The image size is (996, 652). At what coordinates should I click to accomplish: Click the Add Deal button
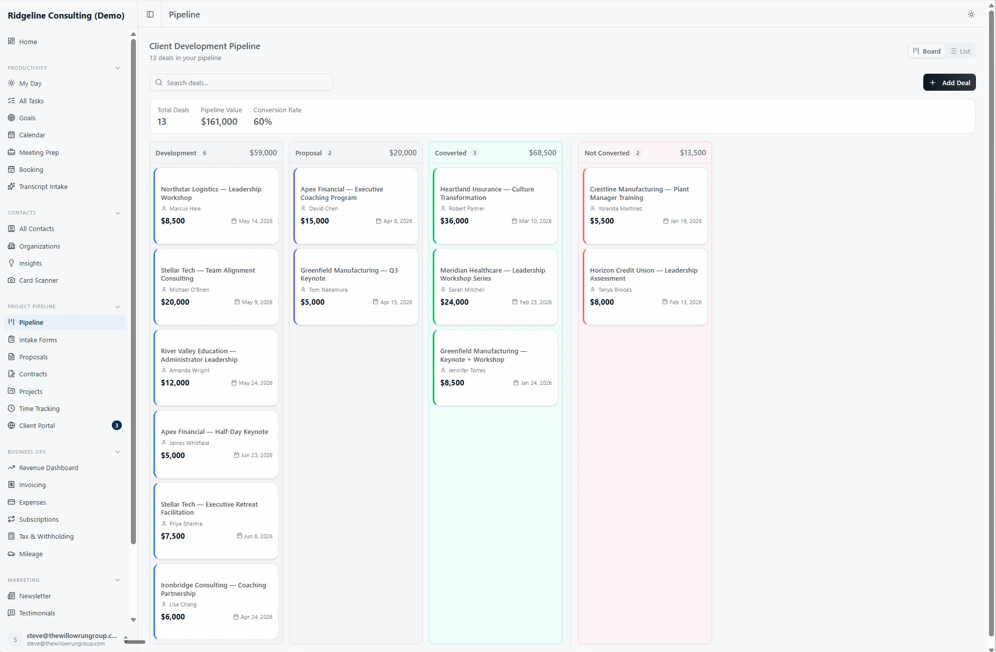(x=949, y=83)
